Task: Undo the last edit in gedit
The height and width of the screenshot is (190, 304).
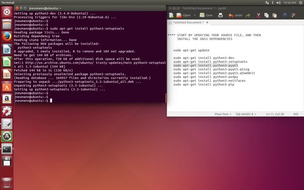Action: 236,15
